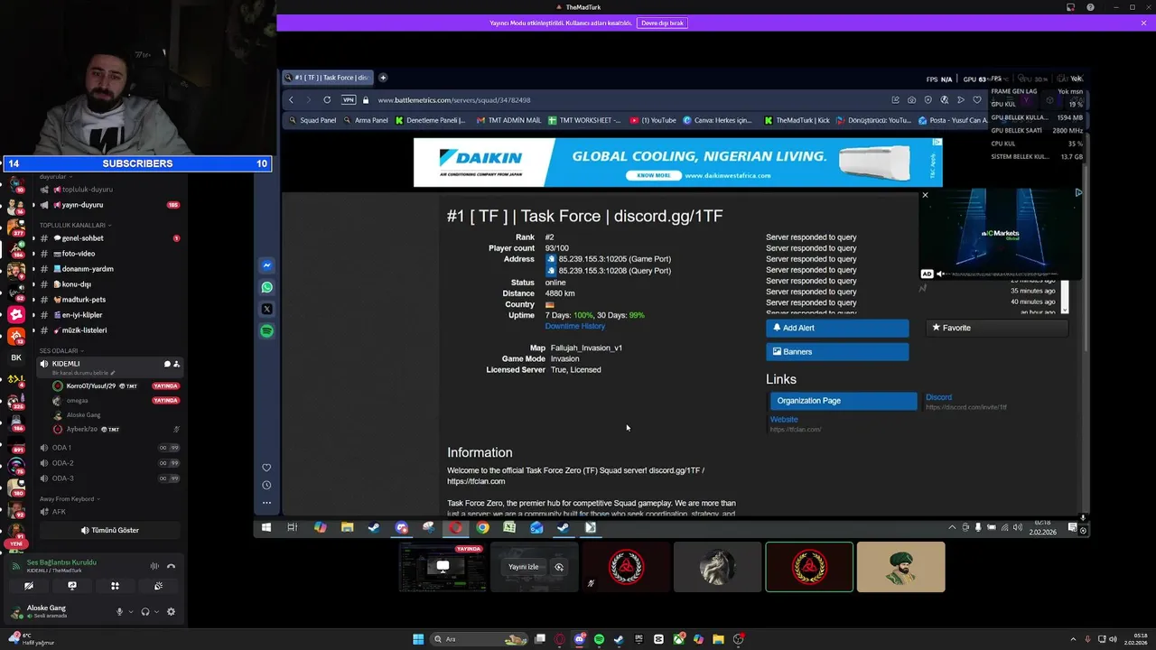Click Tümünü Göster button
The image size is (1156, 650).
point(109,530)
